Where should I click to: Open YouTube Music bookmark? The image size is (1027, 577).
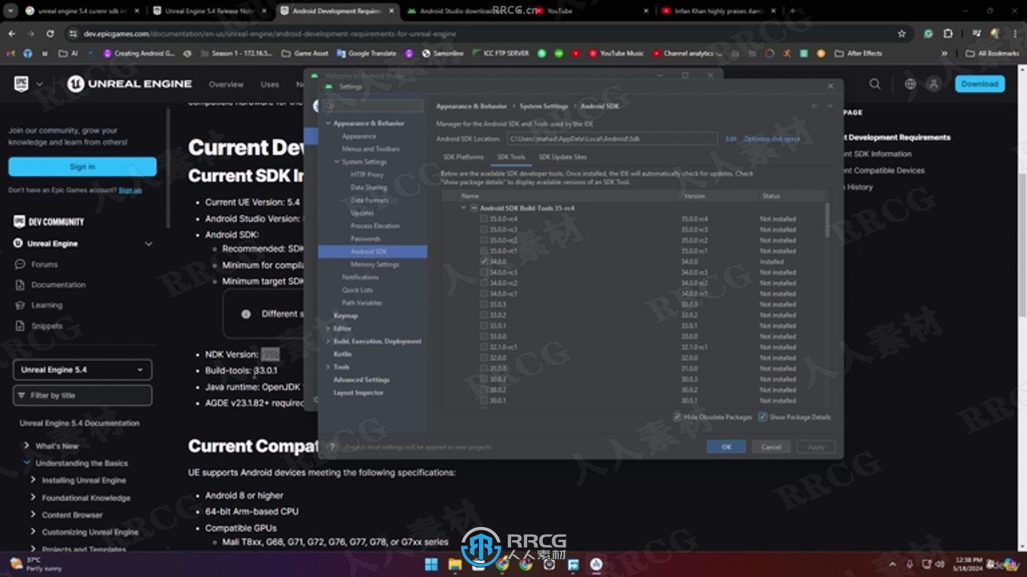[x=616, y=53]
